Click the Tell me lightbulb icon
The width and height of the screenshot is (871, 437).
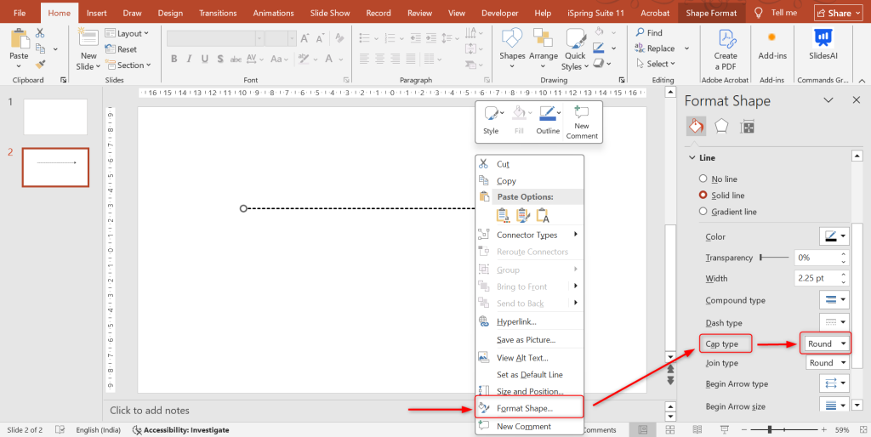(758, 12)
